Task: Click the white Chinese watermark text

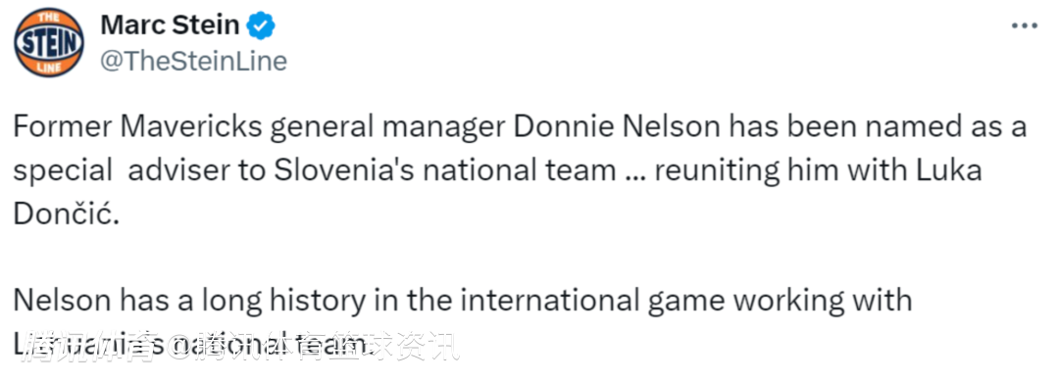Action: coord(240,348)
